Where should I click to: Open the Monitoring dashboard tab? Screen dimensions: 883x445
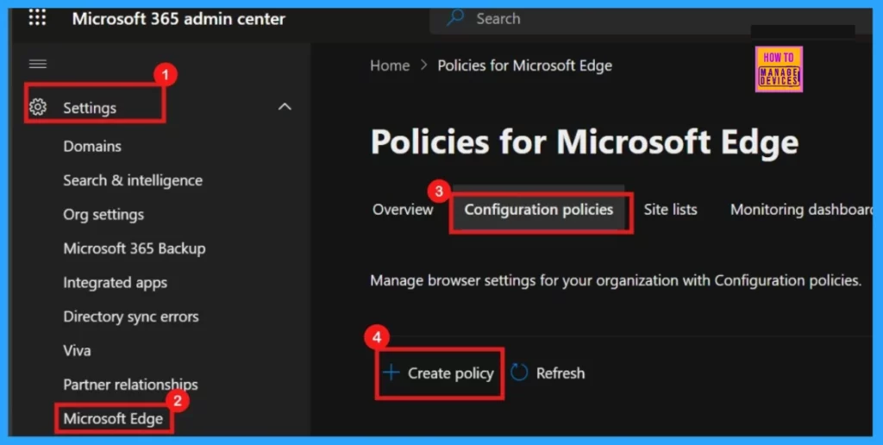(x=801, y=210)
